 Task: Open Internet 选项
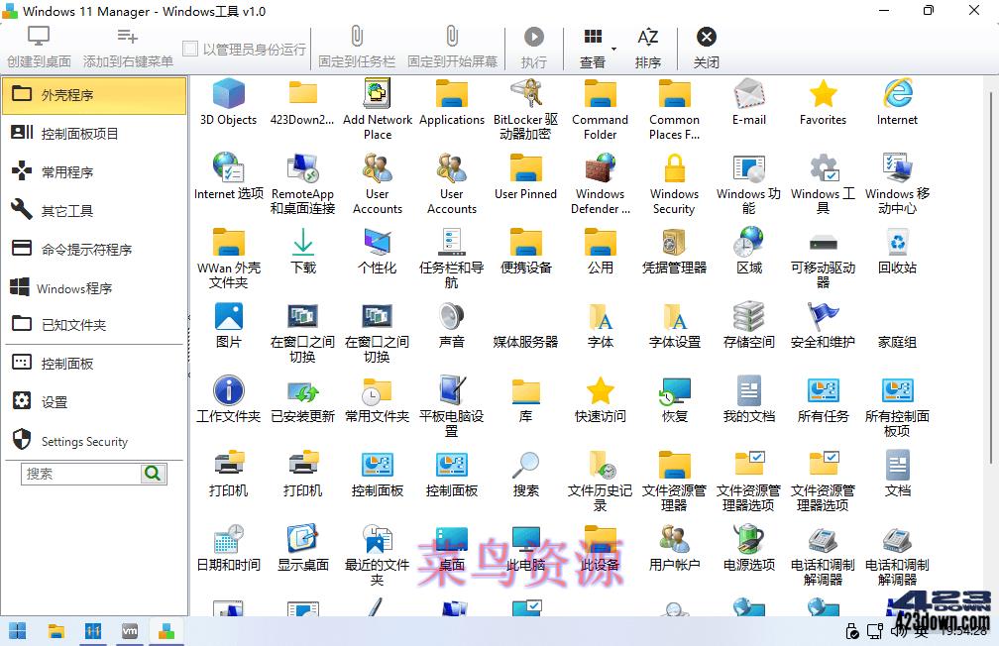(228, 176)
